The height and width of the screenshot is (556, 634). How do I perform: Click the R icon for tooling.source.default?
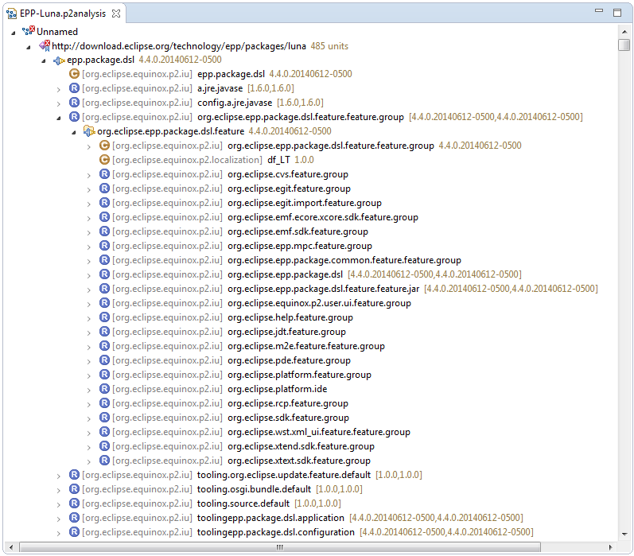[75, 503]
